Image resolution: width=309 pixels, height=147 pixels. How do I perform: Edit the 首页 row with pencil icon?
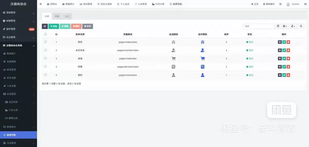tap(284, 42)
